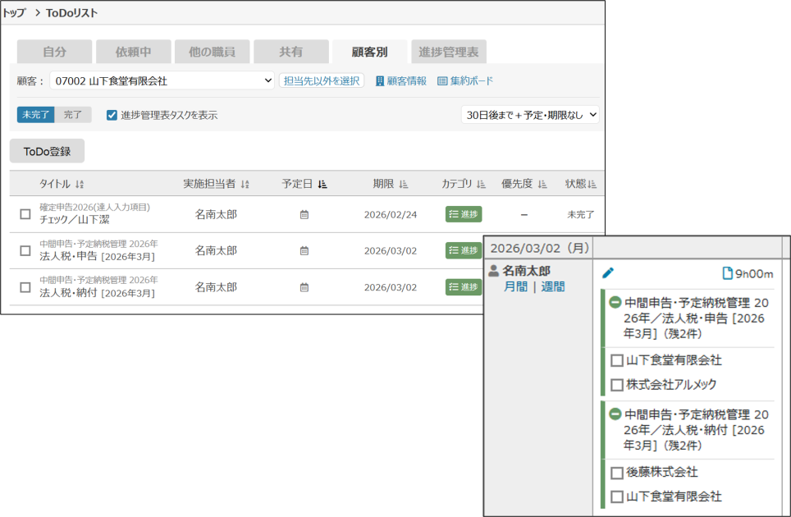The image size is (791, 517).
Task: Click the document icon beside 9h00m
Action: [x=726, y=273]
